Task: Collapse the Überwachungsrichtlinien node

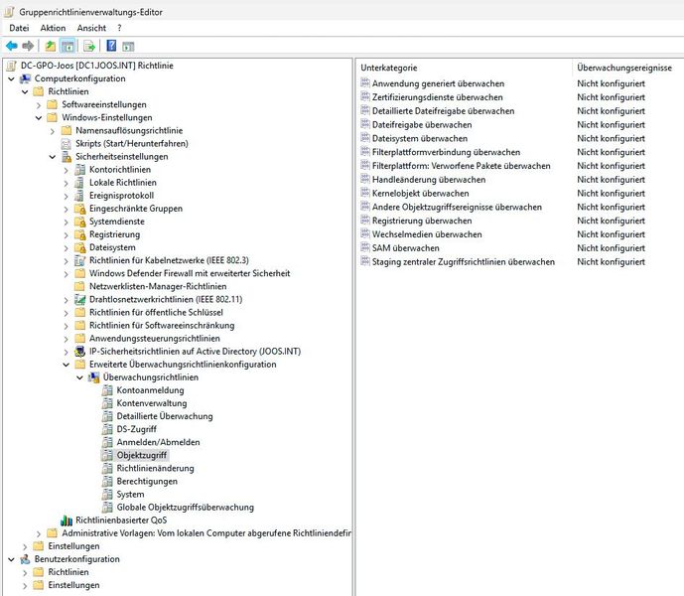Action: pos(79,377)
